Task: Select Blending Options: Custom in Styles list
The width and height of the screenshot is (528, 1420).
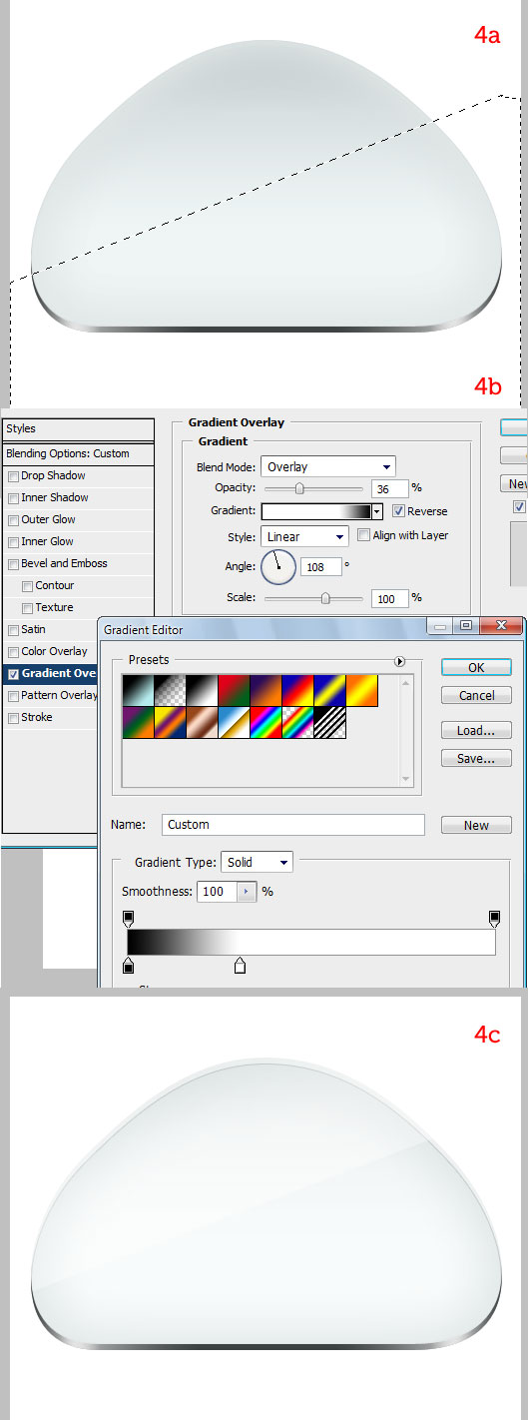Action: (78, 453)
